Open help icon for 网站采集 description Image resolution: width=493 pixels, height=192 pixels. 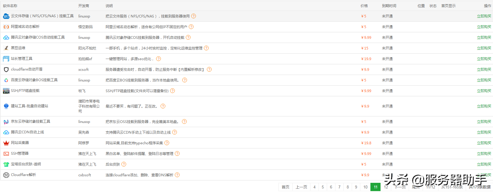[x=167, y=143]
